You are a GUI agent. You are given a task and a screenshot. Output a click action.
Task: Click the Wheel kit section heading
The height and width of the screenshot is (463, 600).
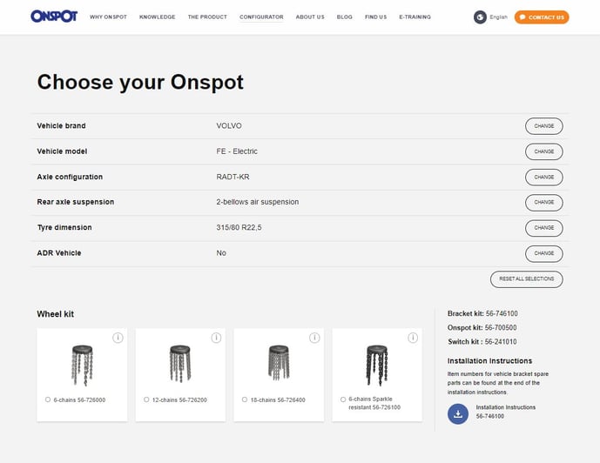pos(56,314)
